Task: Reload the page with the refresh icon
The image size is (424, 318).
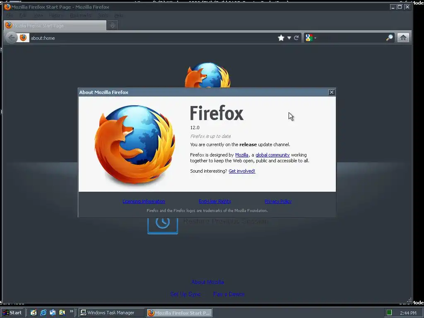Action: pyautogui.click(x=296, y=38)
